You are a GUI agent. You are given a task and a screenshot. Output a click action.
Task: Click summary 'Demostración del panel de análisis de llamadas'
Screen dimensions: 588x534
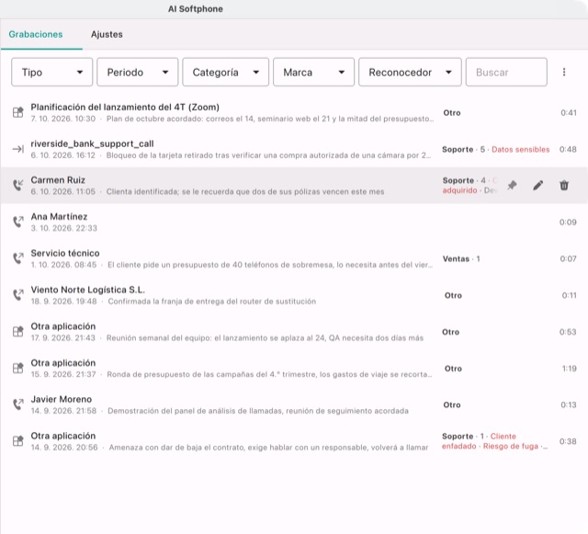click(x=258, y=411)
